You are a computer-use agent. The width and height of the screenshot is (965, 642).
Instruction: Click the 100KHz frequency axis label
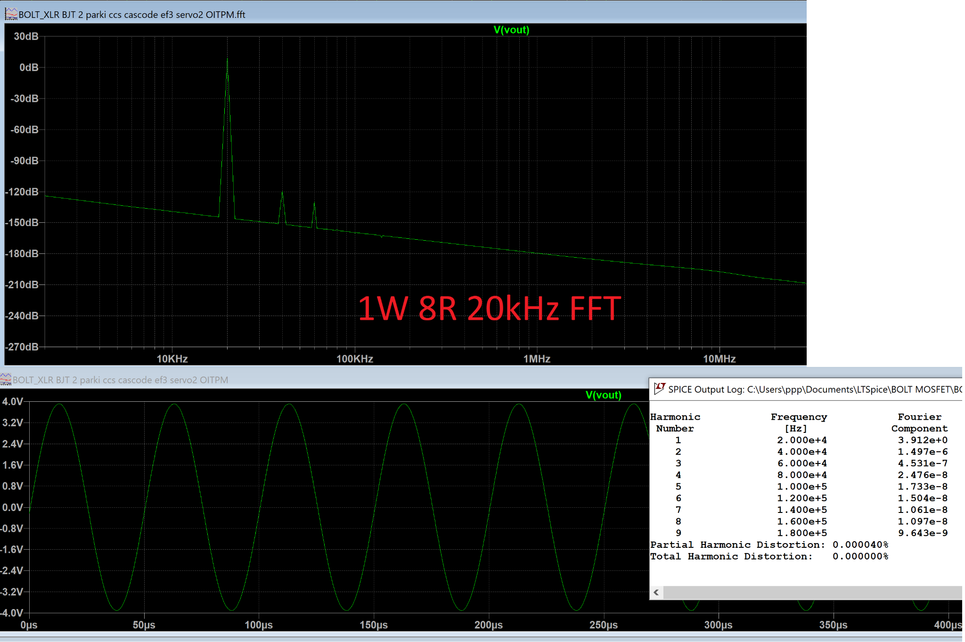354,359
